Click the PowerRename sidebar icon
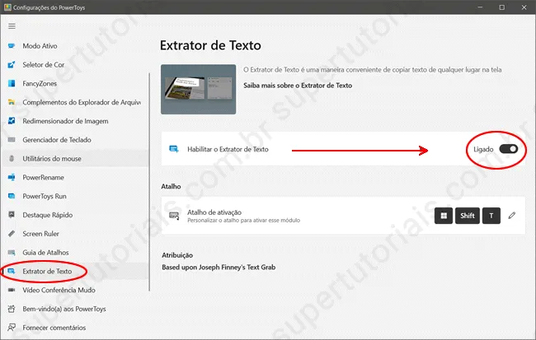The height and width of the screenshot is (340, 536). tap(12, 177)
